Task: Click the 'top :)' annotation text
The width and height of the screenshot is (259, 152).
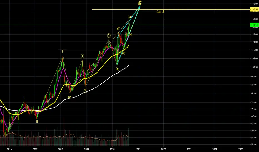Action: (x=160, y=12)
